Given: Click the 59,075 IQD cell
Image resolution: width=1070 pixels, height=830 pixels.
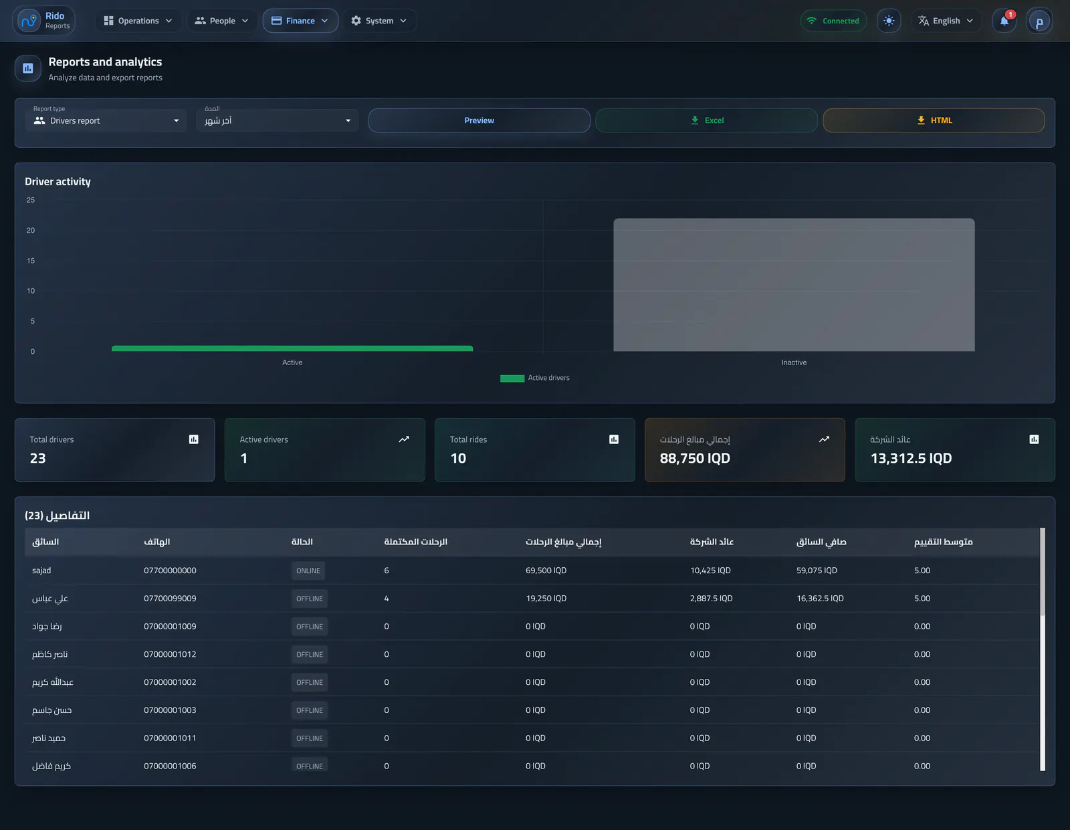Looking at the screenshot, I should click(817, 570).
